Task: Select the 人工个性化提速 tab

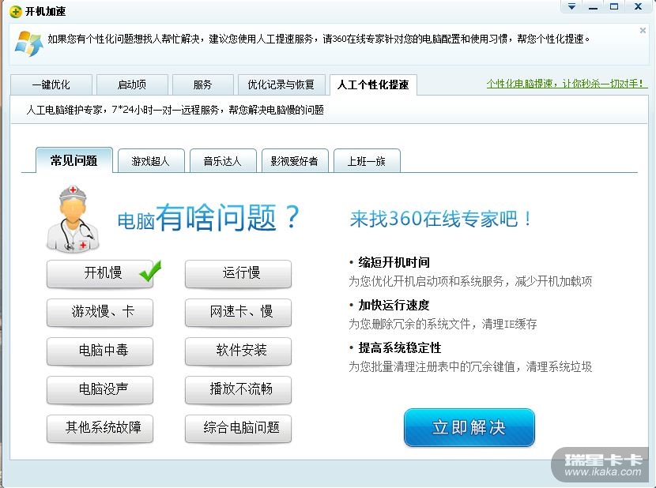Action: point(373,85)
